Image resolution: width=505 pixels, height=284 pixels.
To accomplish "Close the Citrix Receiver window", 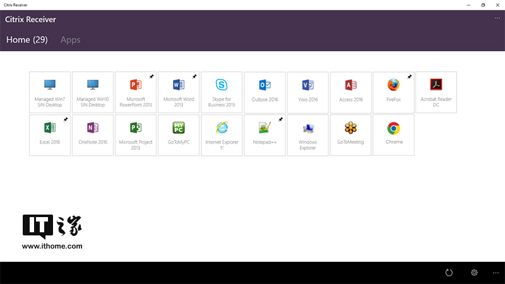I will [497, 5].
